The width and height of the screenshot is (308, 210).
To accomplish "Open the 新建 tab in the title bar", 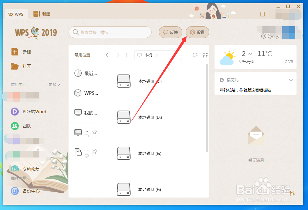I will [x=42, y=14].
